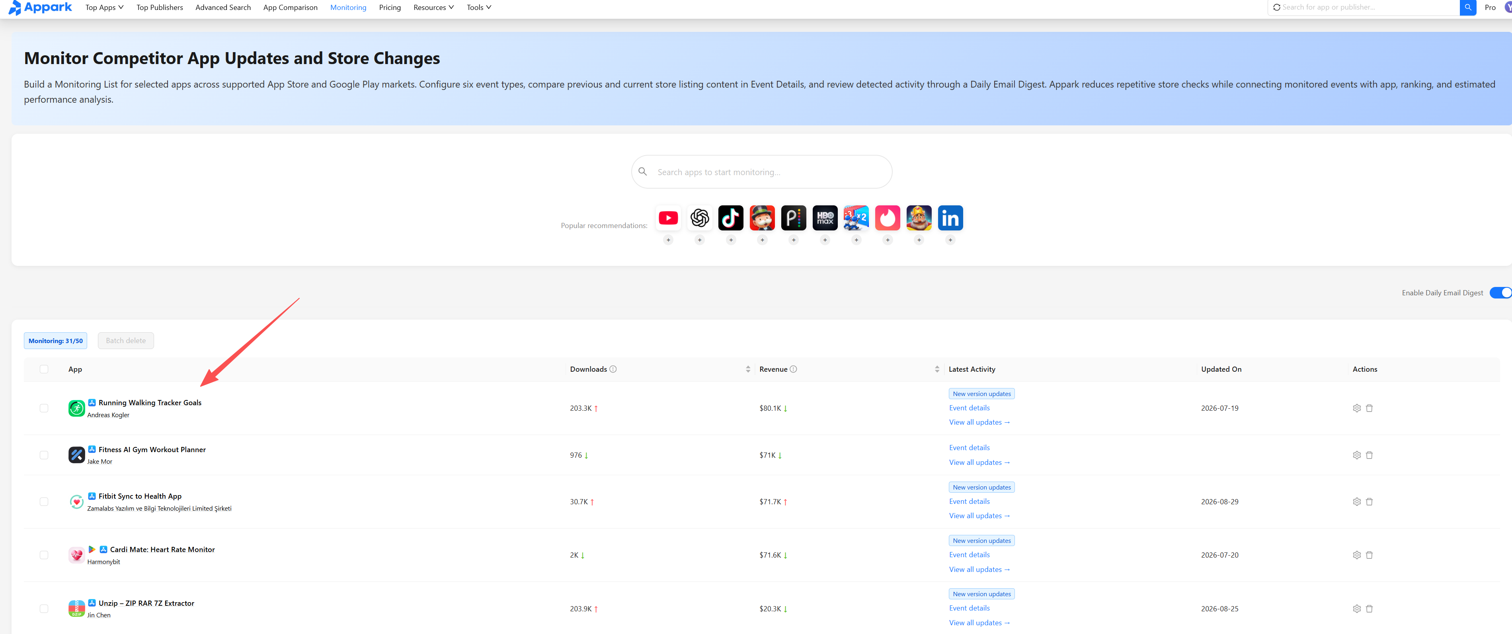Viewport: 1512px width, 634px height.
Task: Sort table by Downloads column arrows
Action: tap(748, 369)
